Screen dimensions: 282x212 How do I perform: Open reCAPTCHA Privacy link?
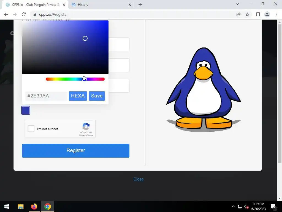pyautogui.click(x=82, y=135)
